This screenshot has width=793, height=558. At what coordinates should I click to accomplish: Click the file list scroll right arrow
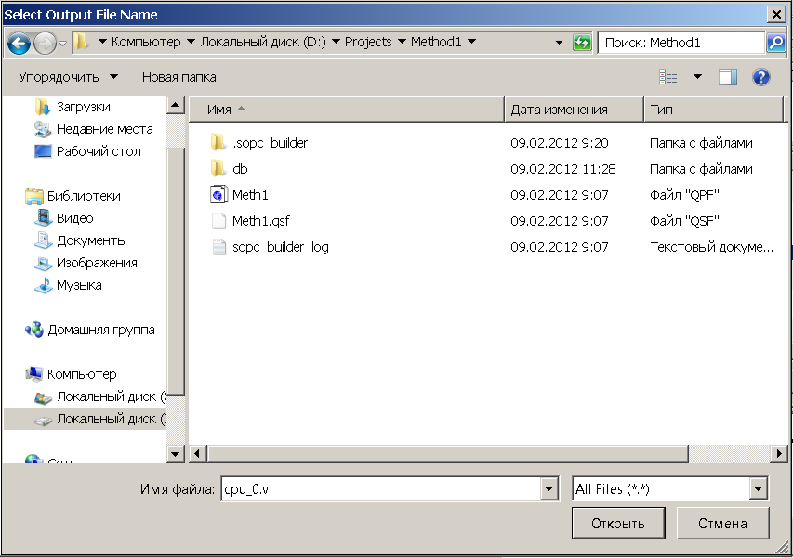[779, 454]
